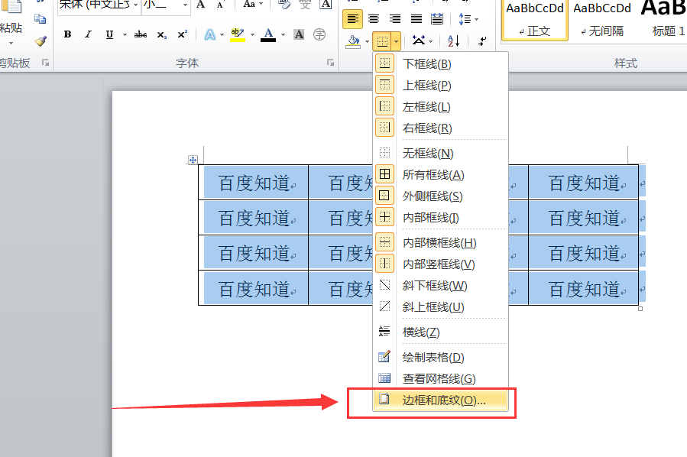Collapse the Borders dropdown arrow
The width and height of the screenshot is (687, 457).
click(397, 41)
